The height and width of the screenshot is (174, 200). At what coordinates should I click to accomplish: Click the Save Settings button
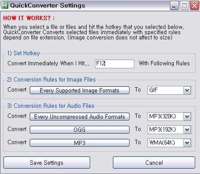(47, 163)
